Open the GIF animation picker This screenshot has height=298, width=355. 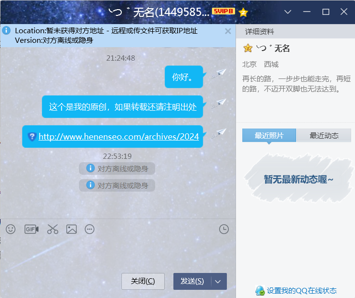(x=31, y=229)
